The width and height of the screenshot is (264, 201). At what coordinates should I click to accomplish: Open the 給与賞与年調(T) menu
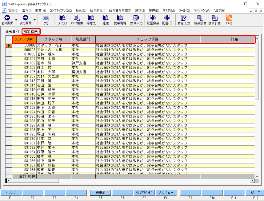pyautogui.click(x=120, y=10)
